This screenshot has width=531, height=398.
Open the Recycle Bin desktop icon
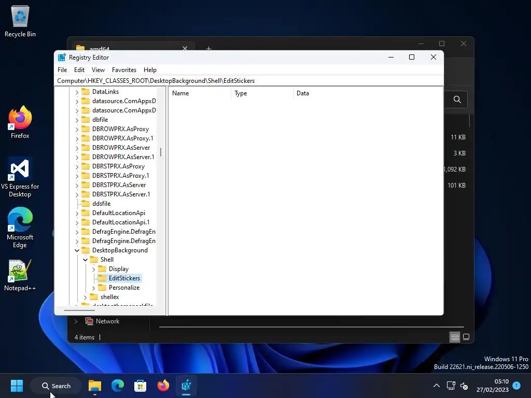click(x=20, y=21)
